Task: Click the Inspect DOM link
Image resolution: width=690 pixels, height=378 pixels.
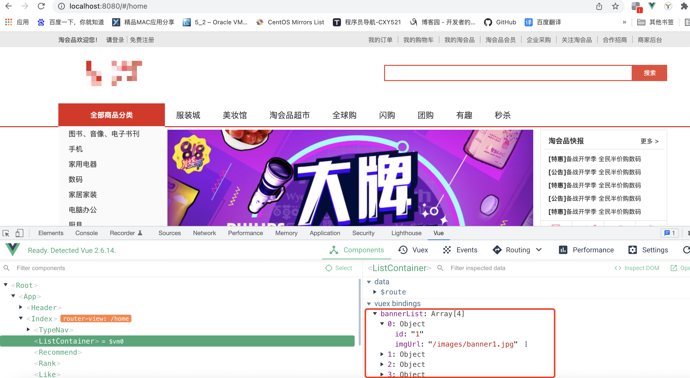Action: coord(637,268)
